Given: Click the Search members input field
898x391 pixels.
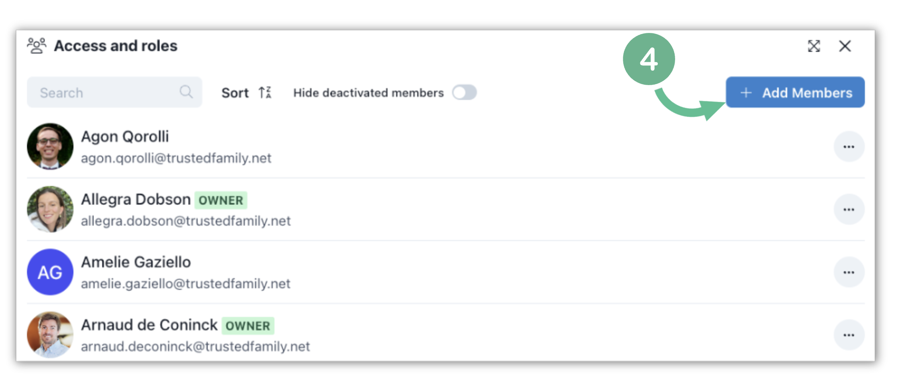Looking at the screenshot, I should point(114,92).
